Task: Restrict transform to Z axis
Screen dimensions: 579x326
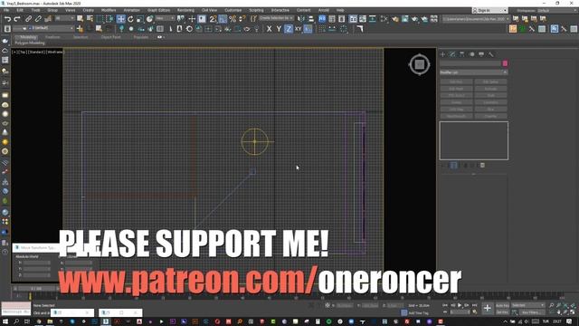Action: [x=289, y=29]
